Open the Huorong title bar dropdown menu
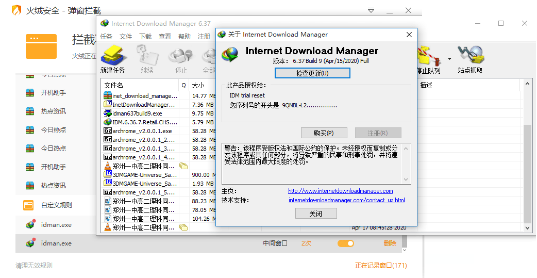 point(371,11)
